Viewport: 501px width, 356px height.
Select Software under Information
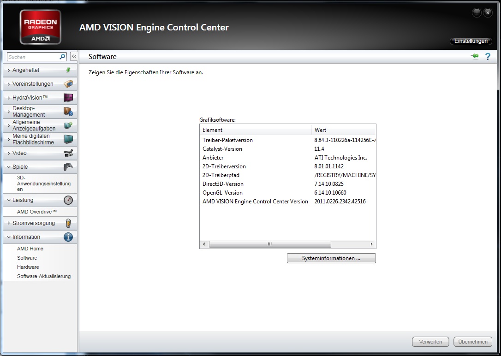[27, 258]
